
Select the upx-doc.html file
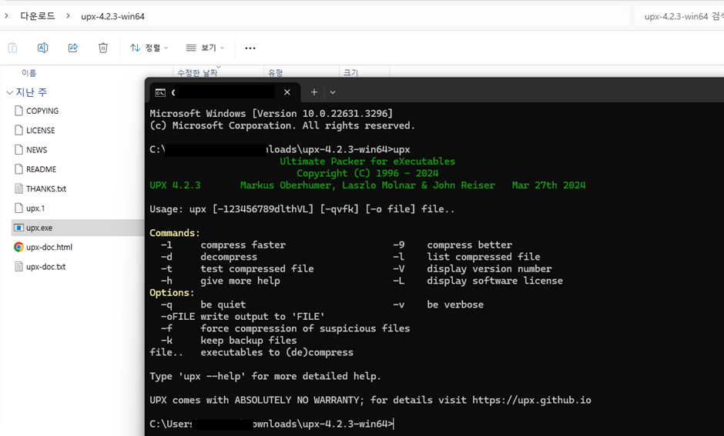(x=49, y=247)
